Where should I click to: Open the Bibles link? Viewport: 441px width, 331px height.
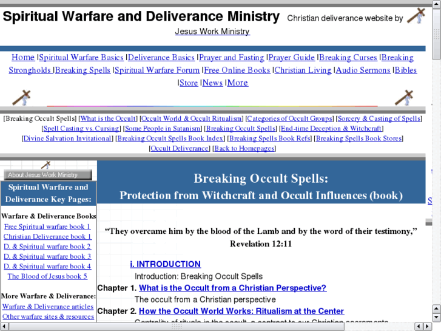(406, 70)
